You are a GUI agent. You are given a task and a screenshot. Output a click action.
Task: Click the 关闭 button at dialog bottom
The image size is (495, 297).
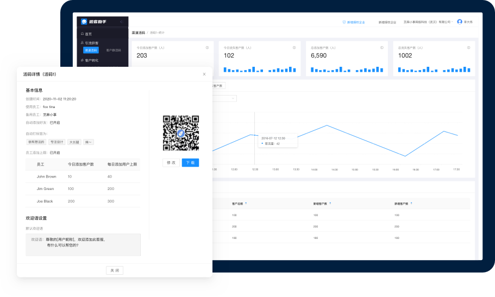(x=115, y=270)
